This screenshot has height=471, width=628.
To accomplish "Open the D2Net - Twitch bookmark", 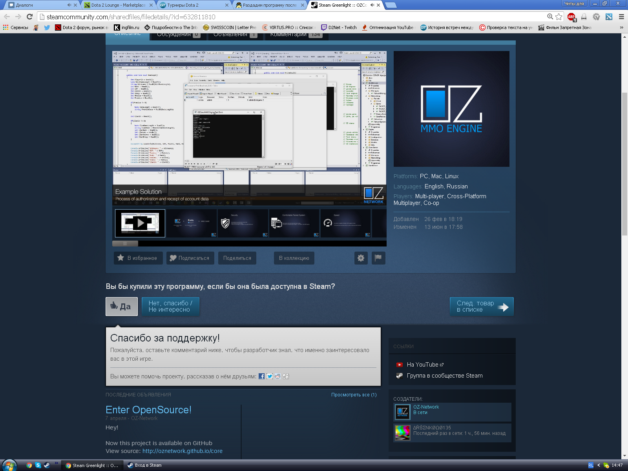I will click(x=339, y=27).
